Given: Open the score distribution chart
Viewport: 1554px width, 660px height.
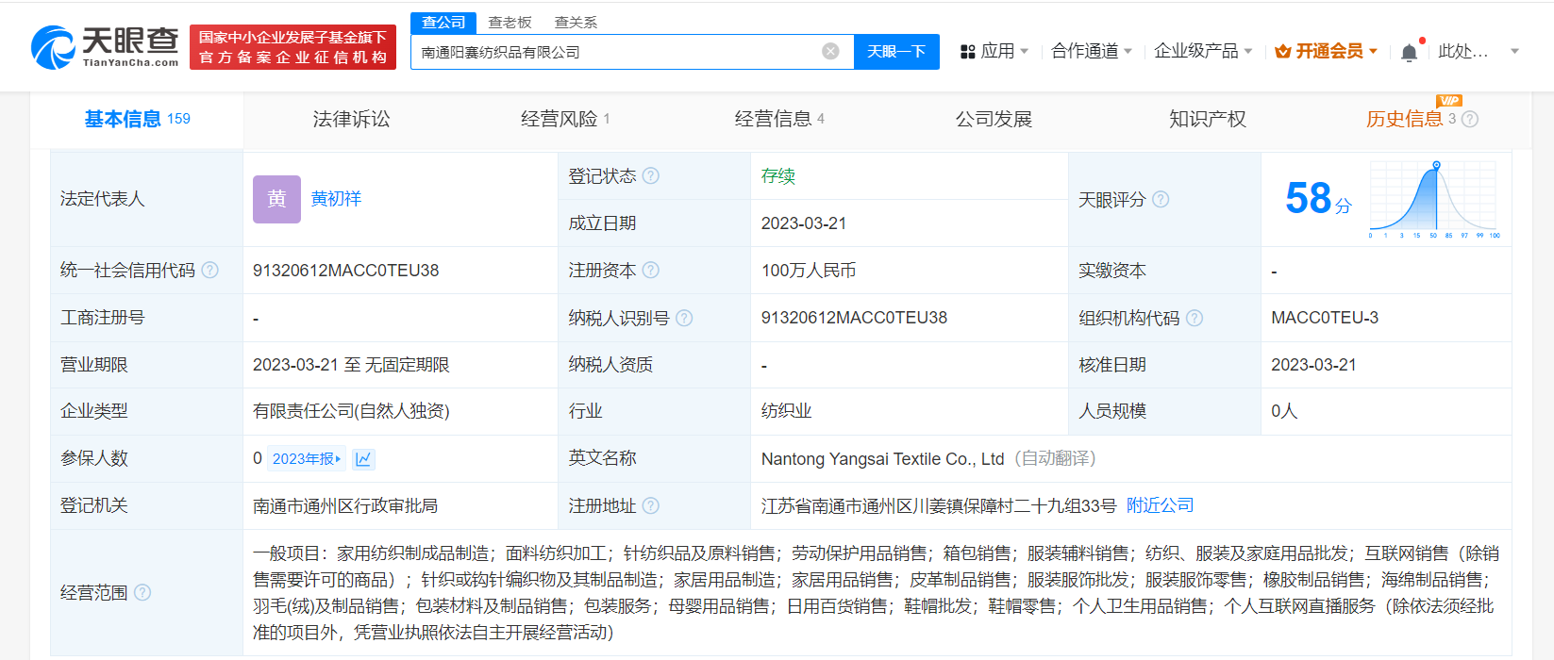Looking at the screenshot, I should pyautogui.click(x=1434, y=199).
